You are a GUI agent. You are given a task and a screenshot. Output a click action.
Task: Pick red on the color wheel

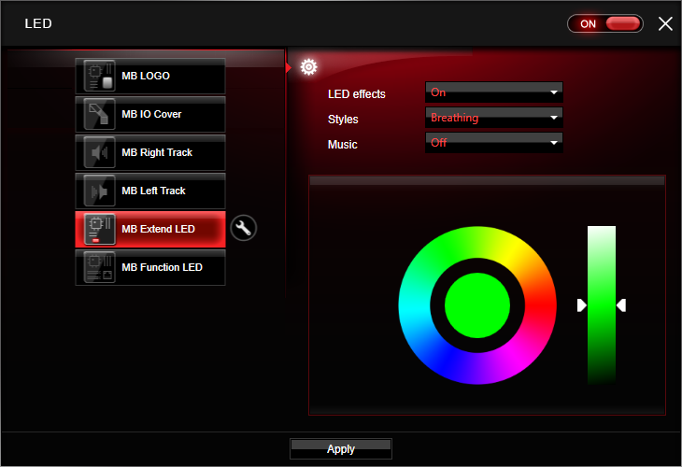tap(541, 305)
